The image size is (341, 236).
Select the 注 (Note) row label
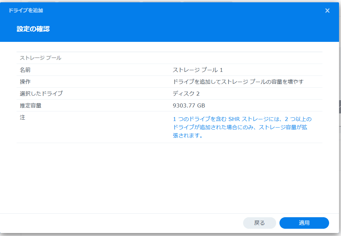tap(22, 117)
